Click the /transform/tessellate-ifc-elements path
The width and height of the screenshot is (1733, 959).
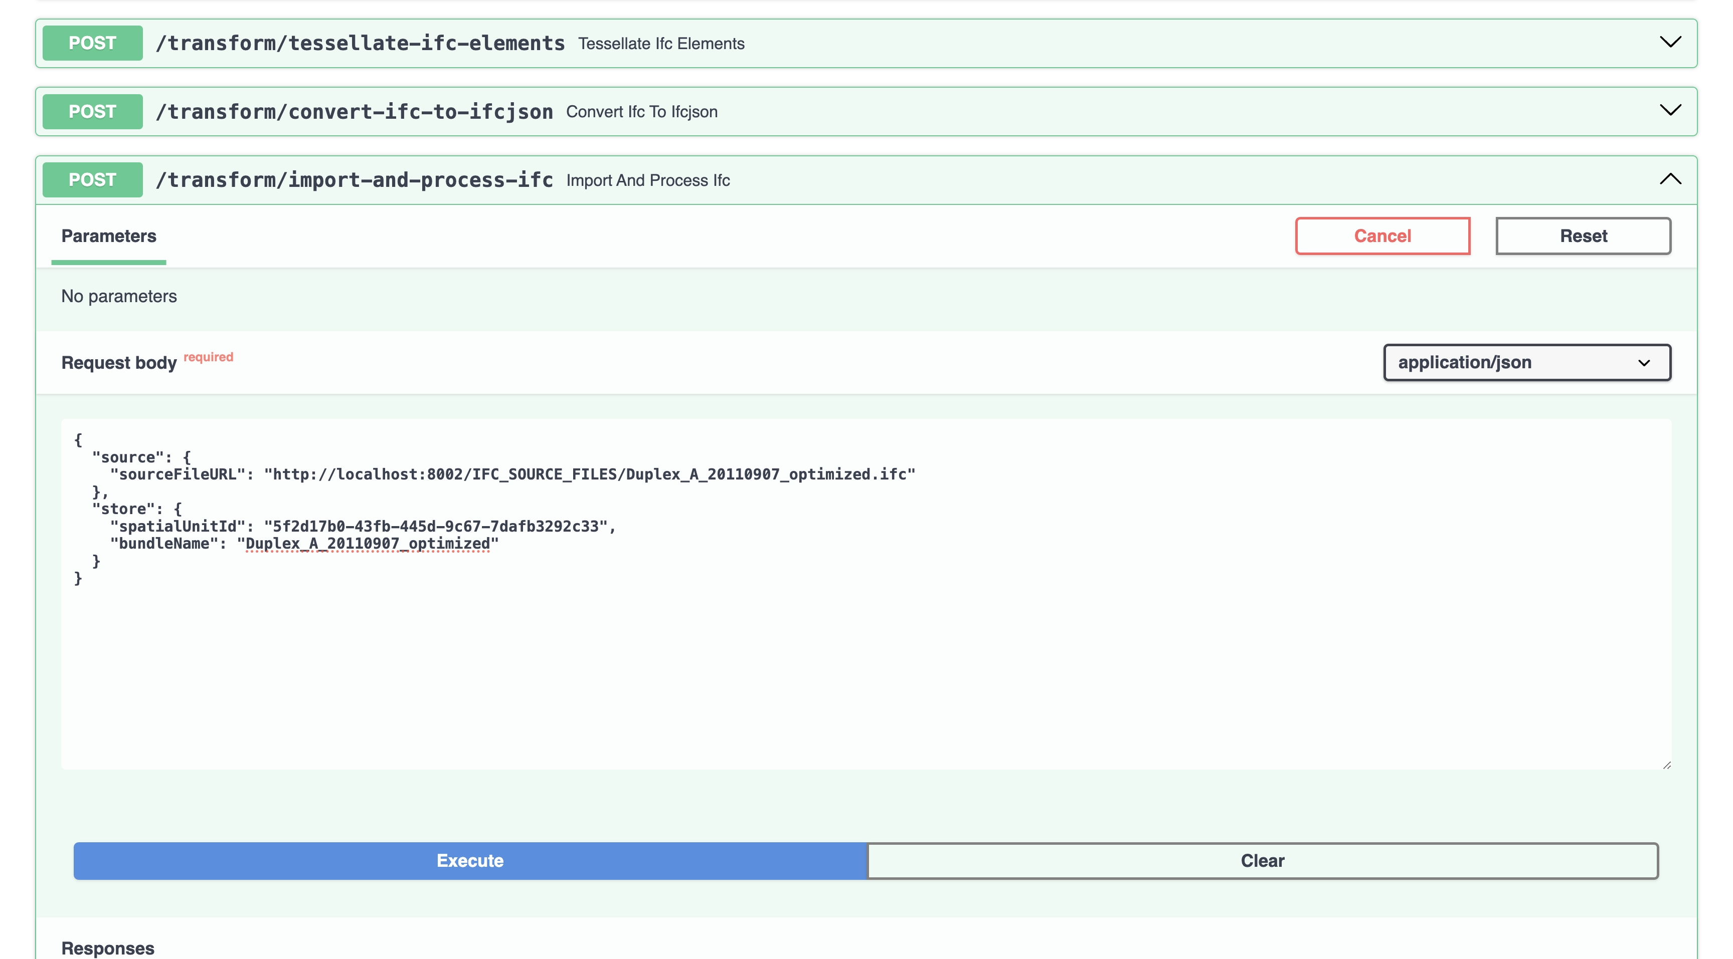click(x=361, y=43)
